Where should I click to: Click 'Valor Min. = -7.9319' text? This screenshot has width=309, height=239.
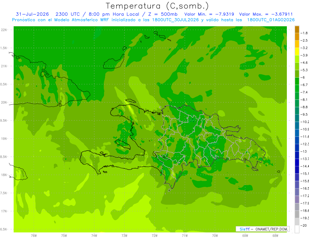(x=210, y=14)
